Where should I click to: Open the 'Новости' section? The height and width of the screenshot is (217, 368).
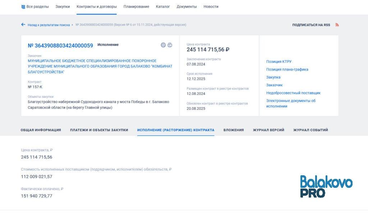pyautogui.click(x=211, y=6)
